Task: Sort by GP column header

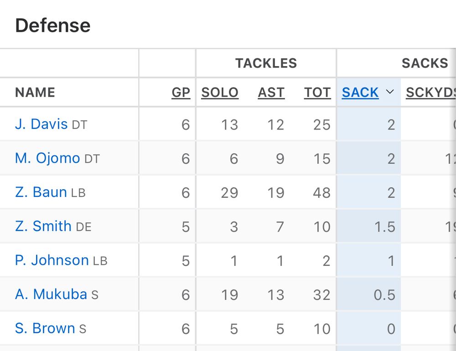Action: coord(181,93)
